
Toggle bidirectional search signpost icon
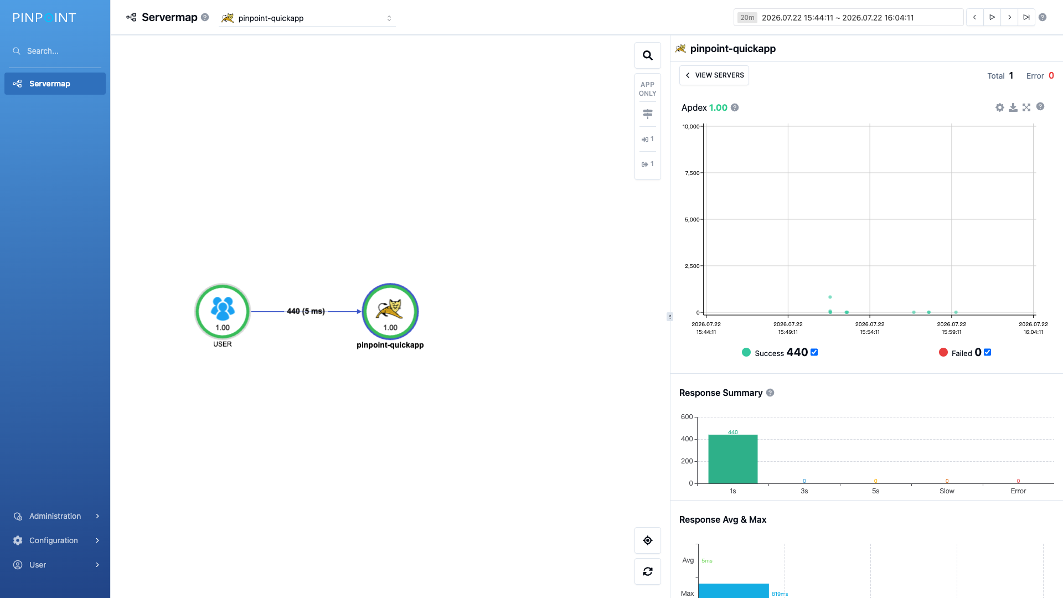[648, 114]
